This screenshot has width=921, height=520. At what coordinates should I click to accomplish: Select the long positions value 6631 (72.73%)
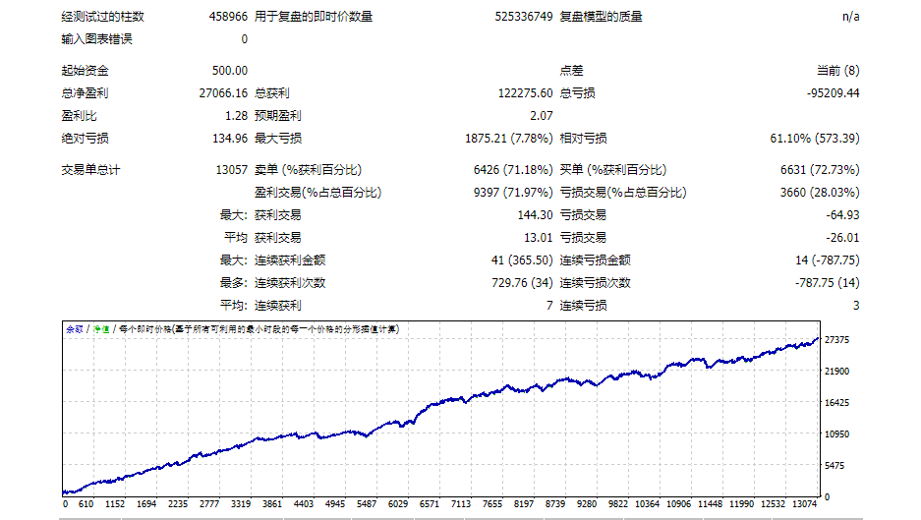(x=820, y=170)
